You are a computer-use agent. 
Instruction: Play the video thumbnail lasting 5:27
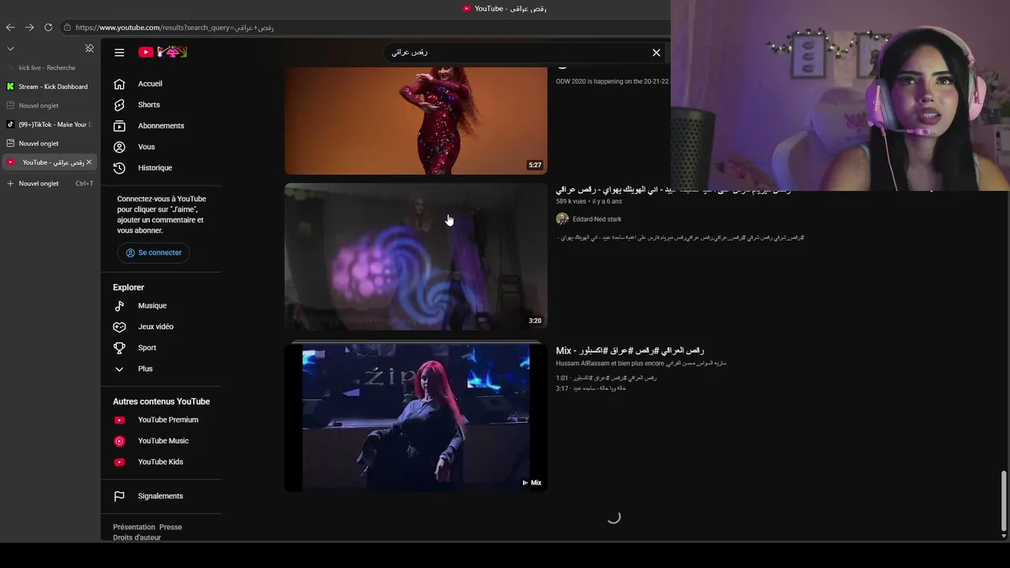pos(416,121)
